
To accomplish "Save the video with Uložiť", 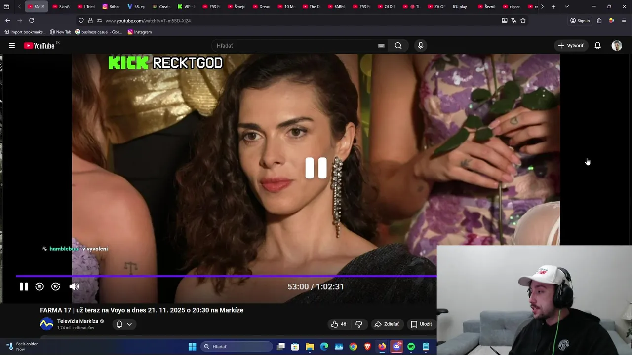I will [421, 324].
